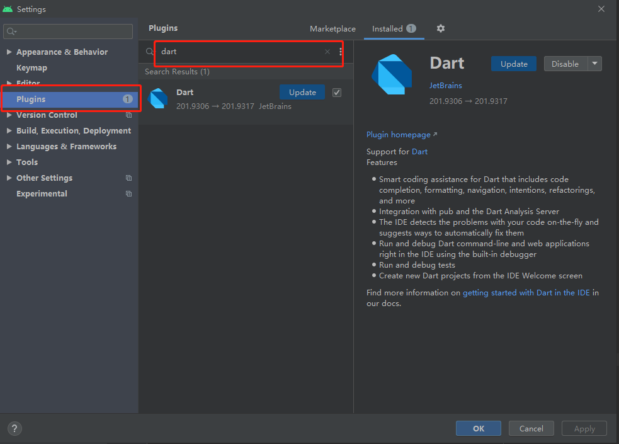Open search options three-dot menu
Viewport: 619px width, 444px height.
pyautogui.click(x=340, y=52)
